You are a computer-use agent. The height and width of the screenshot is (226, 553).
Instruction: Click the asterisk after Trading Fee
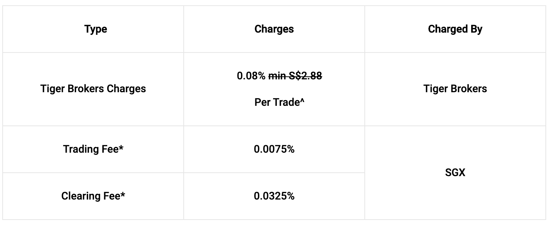[x=121, y=148]
